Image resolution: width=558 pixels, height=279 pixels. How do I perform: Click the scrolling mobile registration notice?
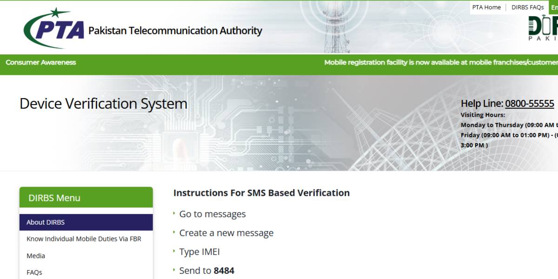tap(441, 62)
